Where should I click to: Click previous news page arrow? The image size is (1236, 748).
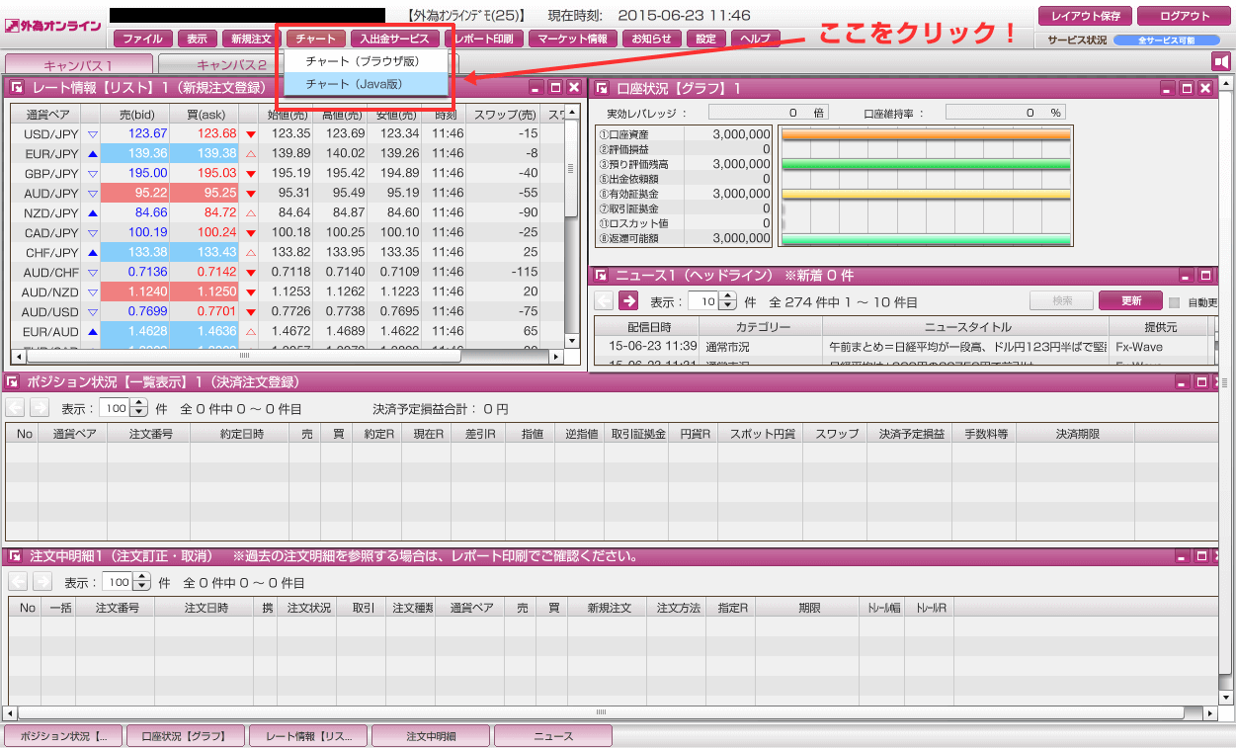pos(604,301)
